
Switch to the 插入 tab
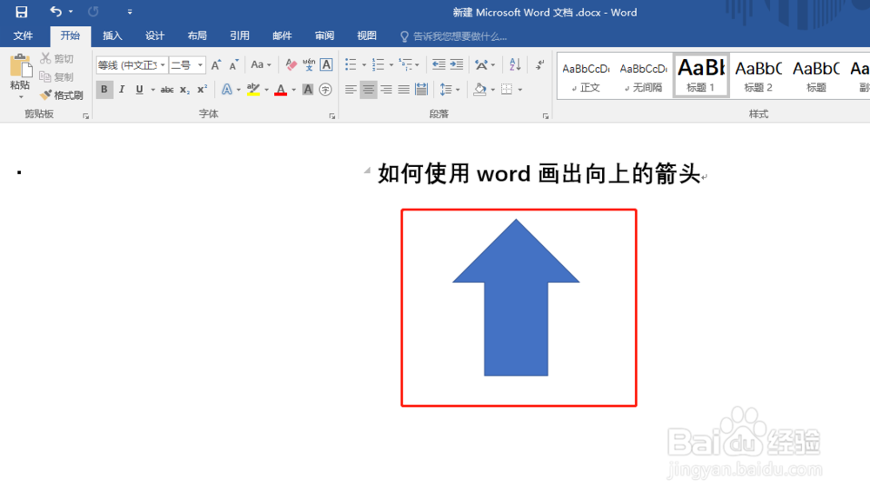pyautogui.click(x=112, y=36)
